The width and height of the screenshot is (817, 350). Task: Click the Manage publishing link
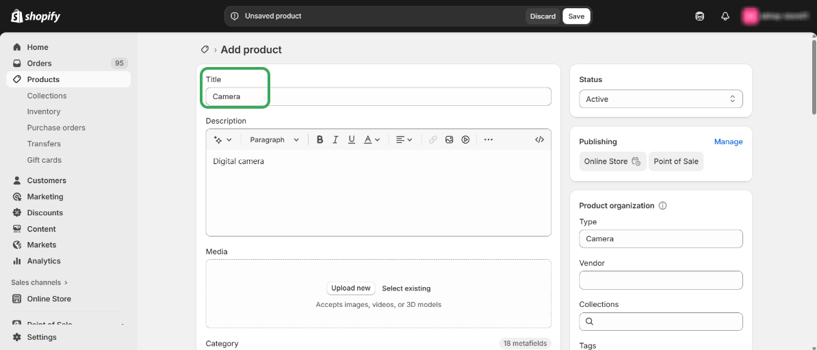pyautogui.click(x=728, y=142)
